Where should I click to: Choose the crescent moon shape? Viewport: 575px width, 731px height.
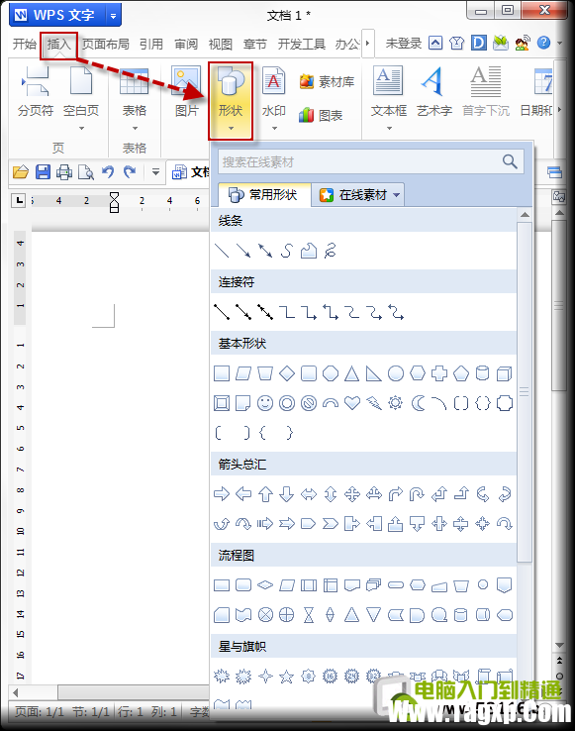click(x=418, y=403)
